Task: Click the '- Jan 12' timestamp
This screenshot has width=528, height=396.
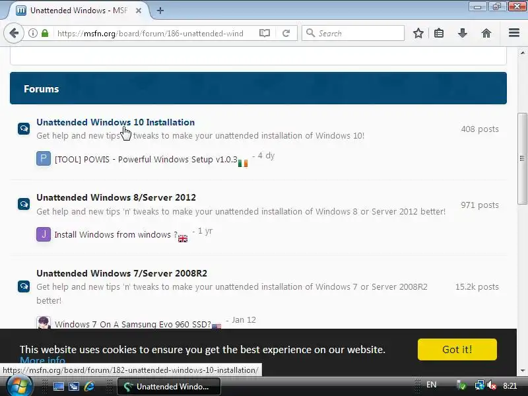Action: [241, 320]
